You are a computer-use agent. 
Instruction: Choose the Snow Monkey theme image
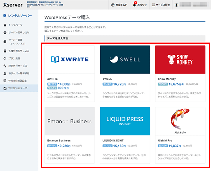[x=180, y=59]
